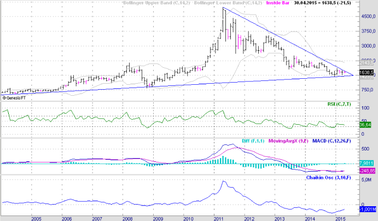
Task: Click the MACD value tag 7,9811
Action: [x=366, y=162]
